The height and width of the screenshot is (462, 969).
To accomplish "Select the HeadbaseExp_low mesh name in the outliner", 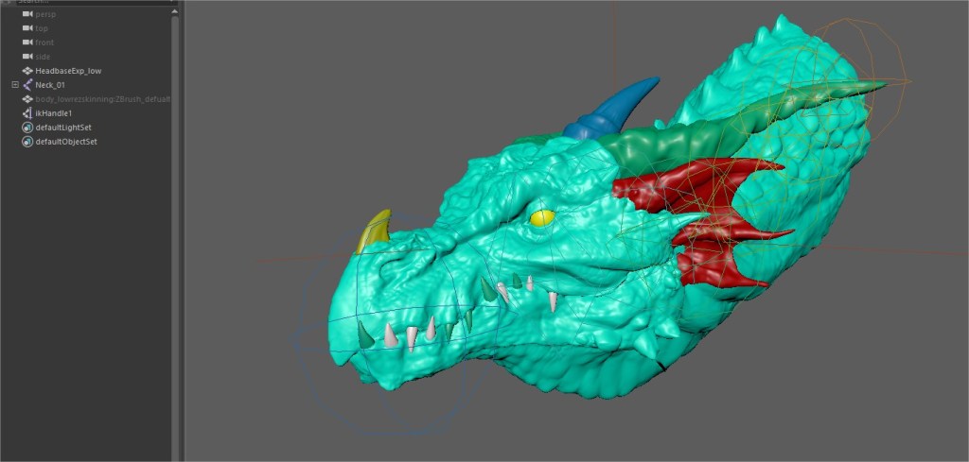I will (x=68, y=71).
